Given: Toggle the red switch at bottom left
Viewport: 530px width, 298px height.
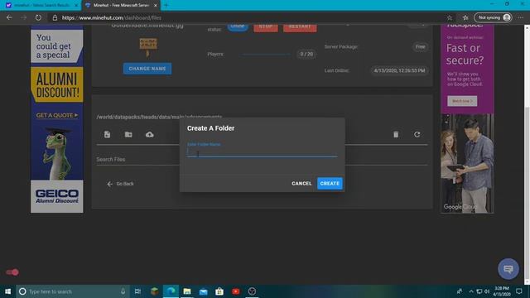Looking at the screenshot, I should point(12,272).
